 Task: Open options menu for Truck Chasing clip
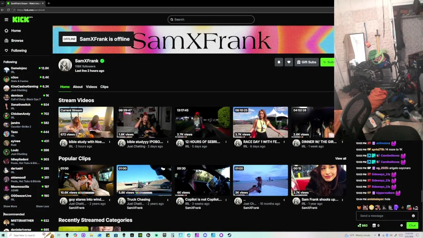168,200
